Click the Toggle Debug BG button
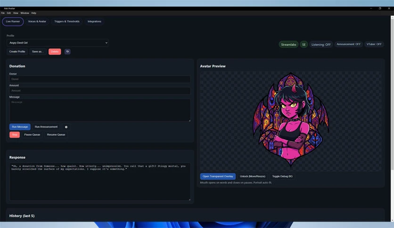The width and height of the screenshot is (394, 228). 282,176
